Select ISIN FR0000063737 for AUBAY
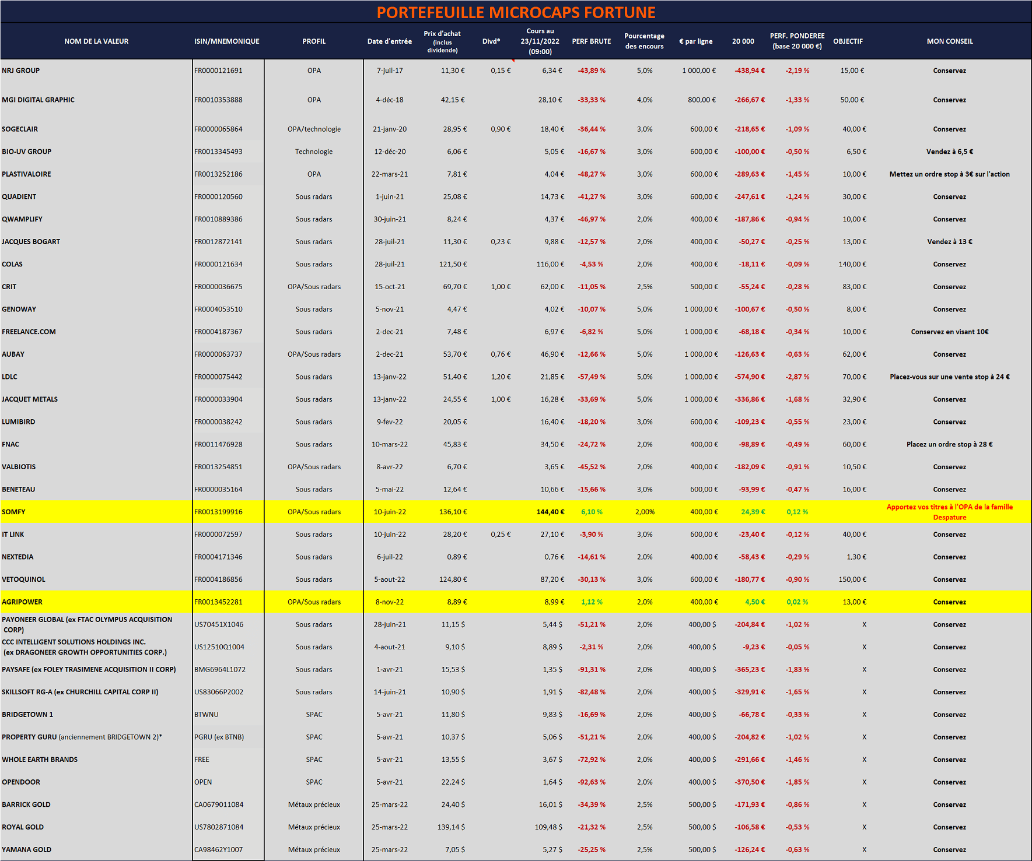 218,354
